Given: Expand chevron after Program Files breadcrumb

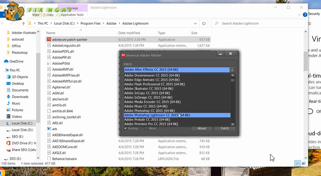Looking at the screenshot, I should pos(103,23).
